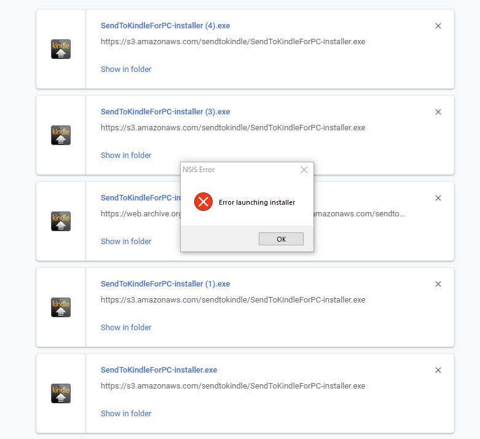This screenshot has width=480, height=439.
Task: Open SendToKindleForPC-installer (4).exe download link
Action: [x=165, y=25]
